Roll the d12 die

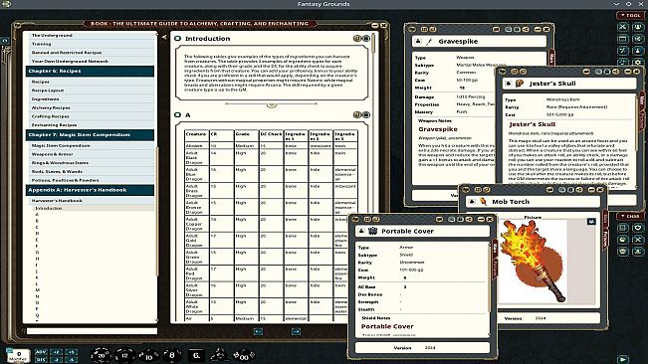pos(124,355)
